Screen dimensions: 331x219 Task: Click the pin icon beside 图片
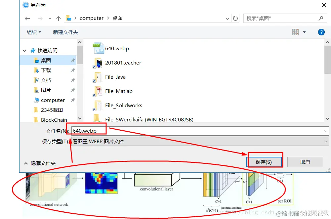[73, 90]
